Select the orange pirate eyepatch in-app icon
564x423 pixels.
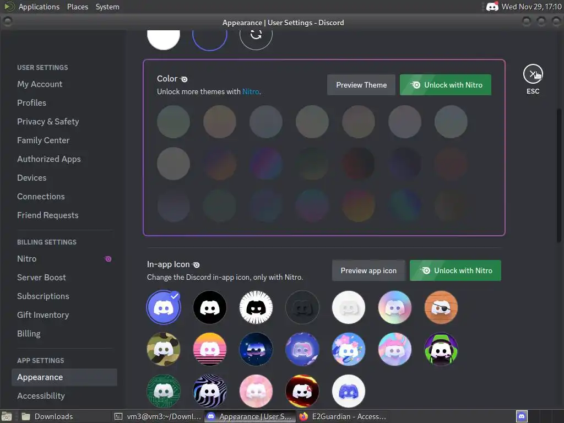click(x=441, y=307)
